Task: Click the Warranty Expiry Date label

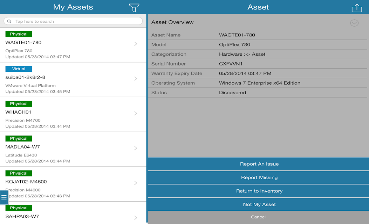Action: coord(177,73)
